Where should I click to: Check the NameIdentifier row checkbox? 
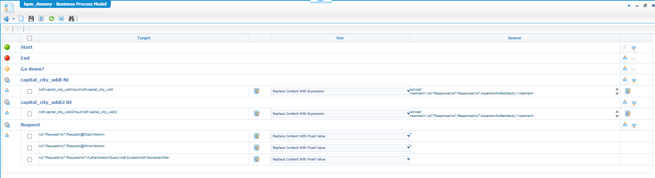click(x=30, y=159)
